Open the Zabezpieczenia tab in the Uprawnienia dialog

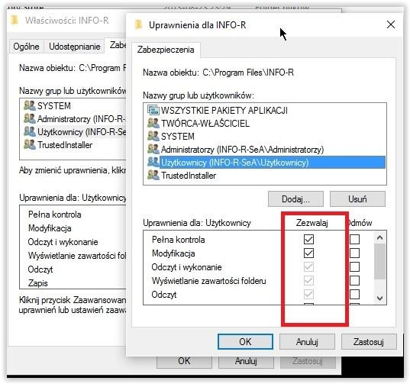[166, 50]
